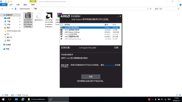
Task: Go up one folder level arrow
Action: [x=12, y=9]
